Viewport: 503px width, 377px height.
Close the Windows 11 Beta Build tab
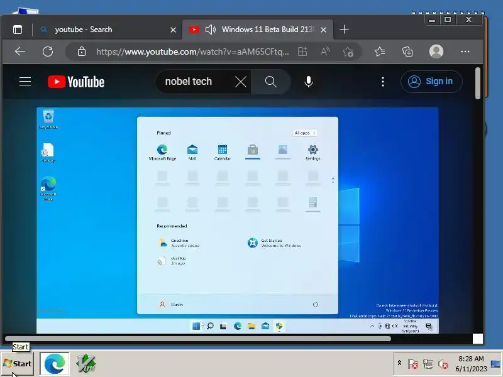pyautogui.click(x=323, y=30)
